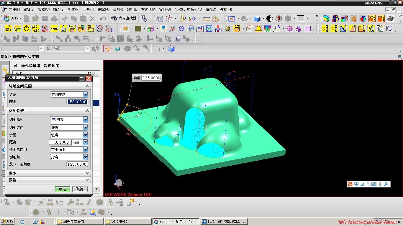
Task: Click the rotate 90 degrees icon
Action: [17, 29]
